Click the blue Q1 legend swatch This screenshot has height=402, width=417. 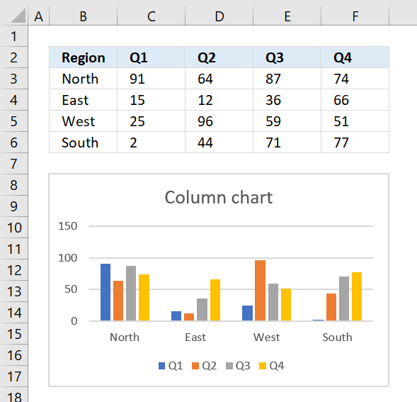pos(161,366)
